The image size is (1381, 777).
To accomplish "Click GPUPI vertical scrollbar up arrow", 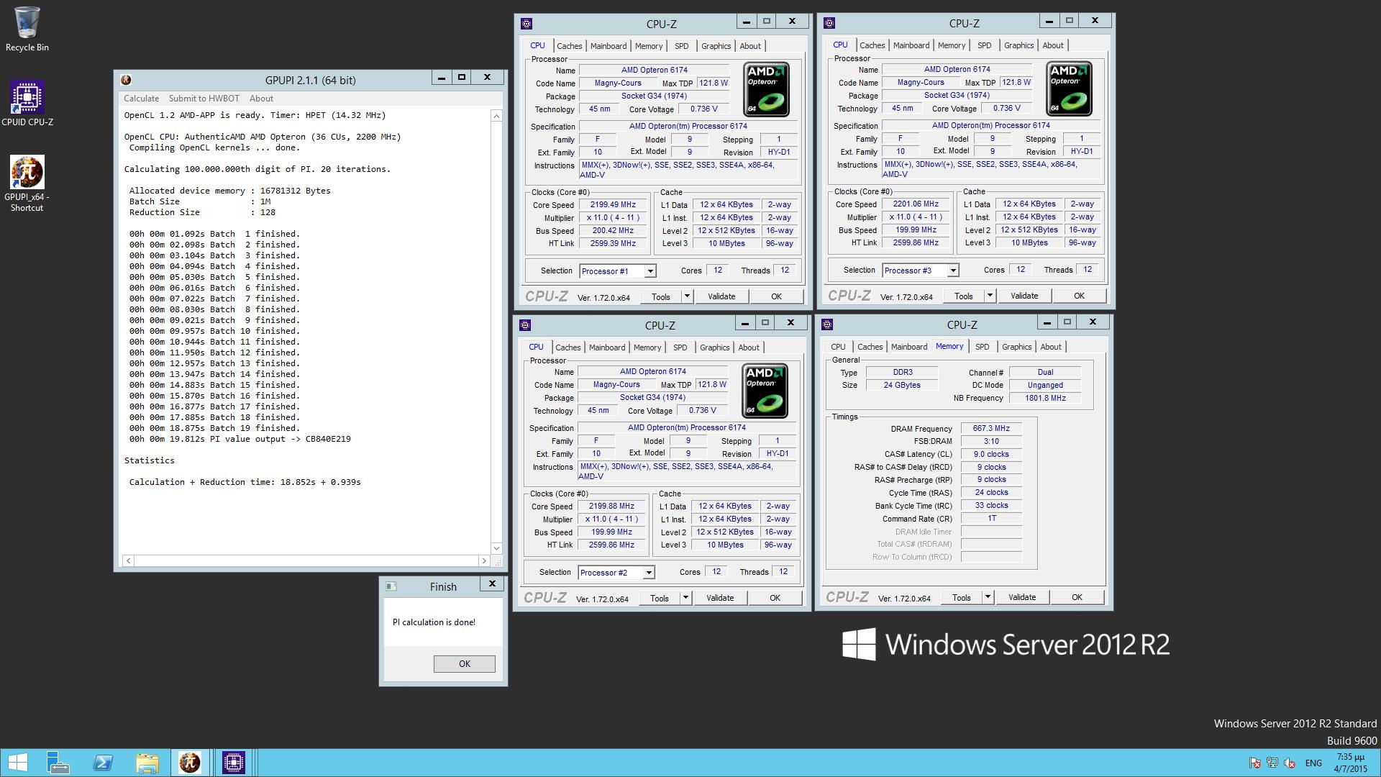I will 496,116.
